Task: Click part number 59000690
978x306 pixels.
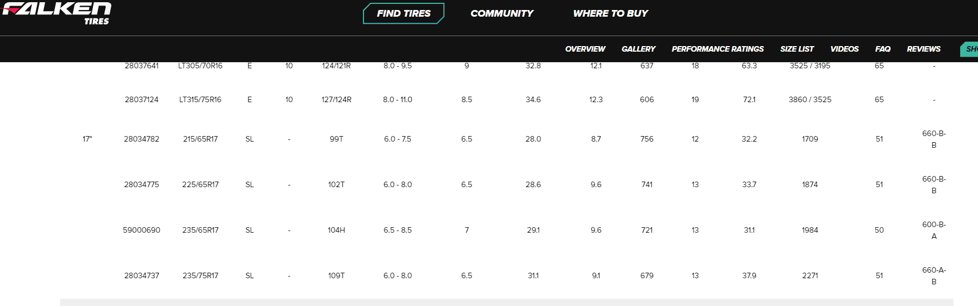Action: click(x=141, y=230)
